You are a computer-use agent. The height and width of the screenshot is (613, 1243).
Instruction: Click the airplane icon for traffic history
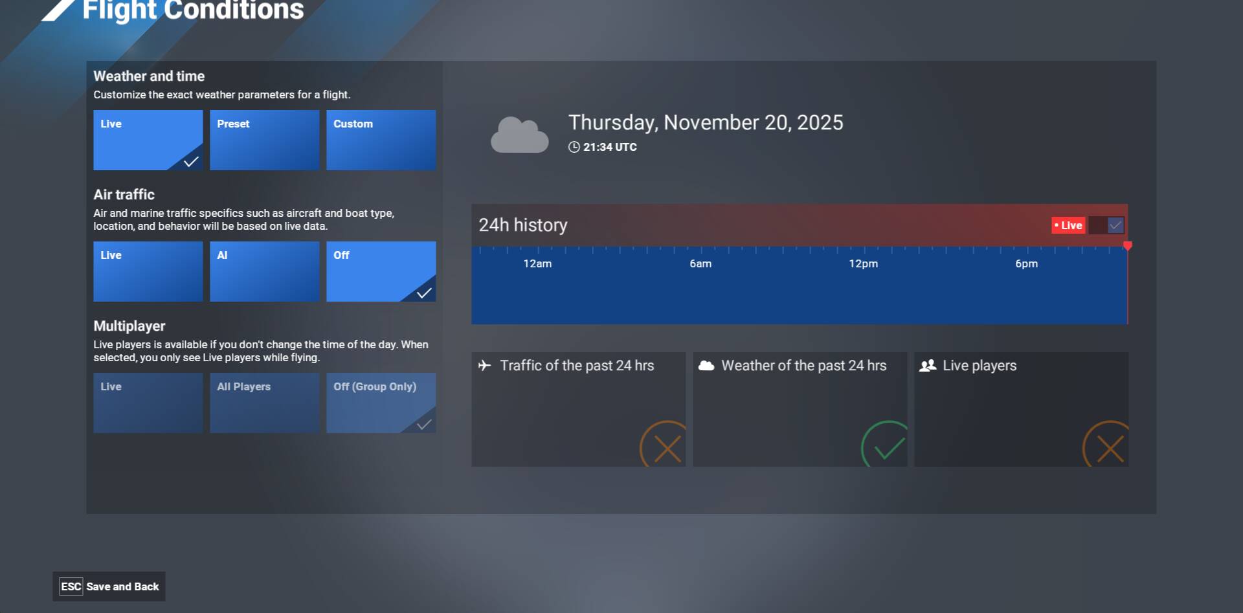click(484, 365)
